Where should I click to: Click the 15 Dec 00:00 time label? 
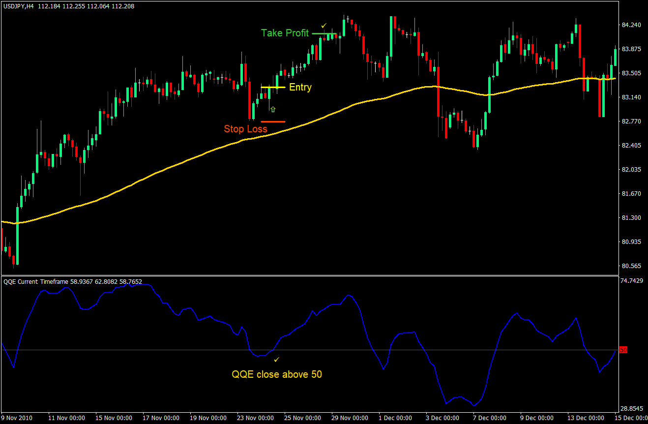pos(631,418)
